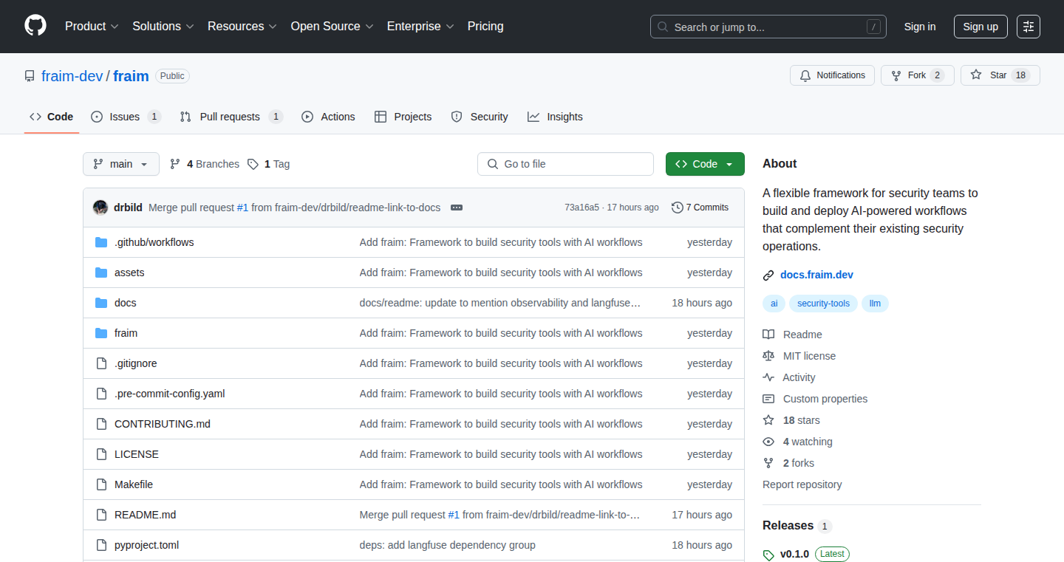Screen dimensions: 1064x562
Task: Click the Makefile file icon
Action: pos(101,484)
